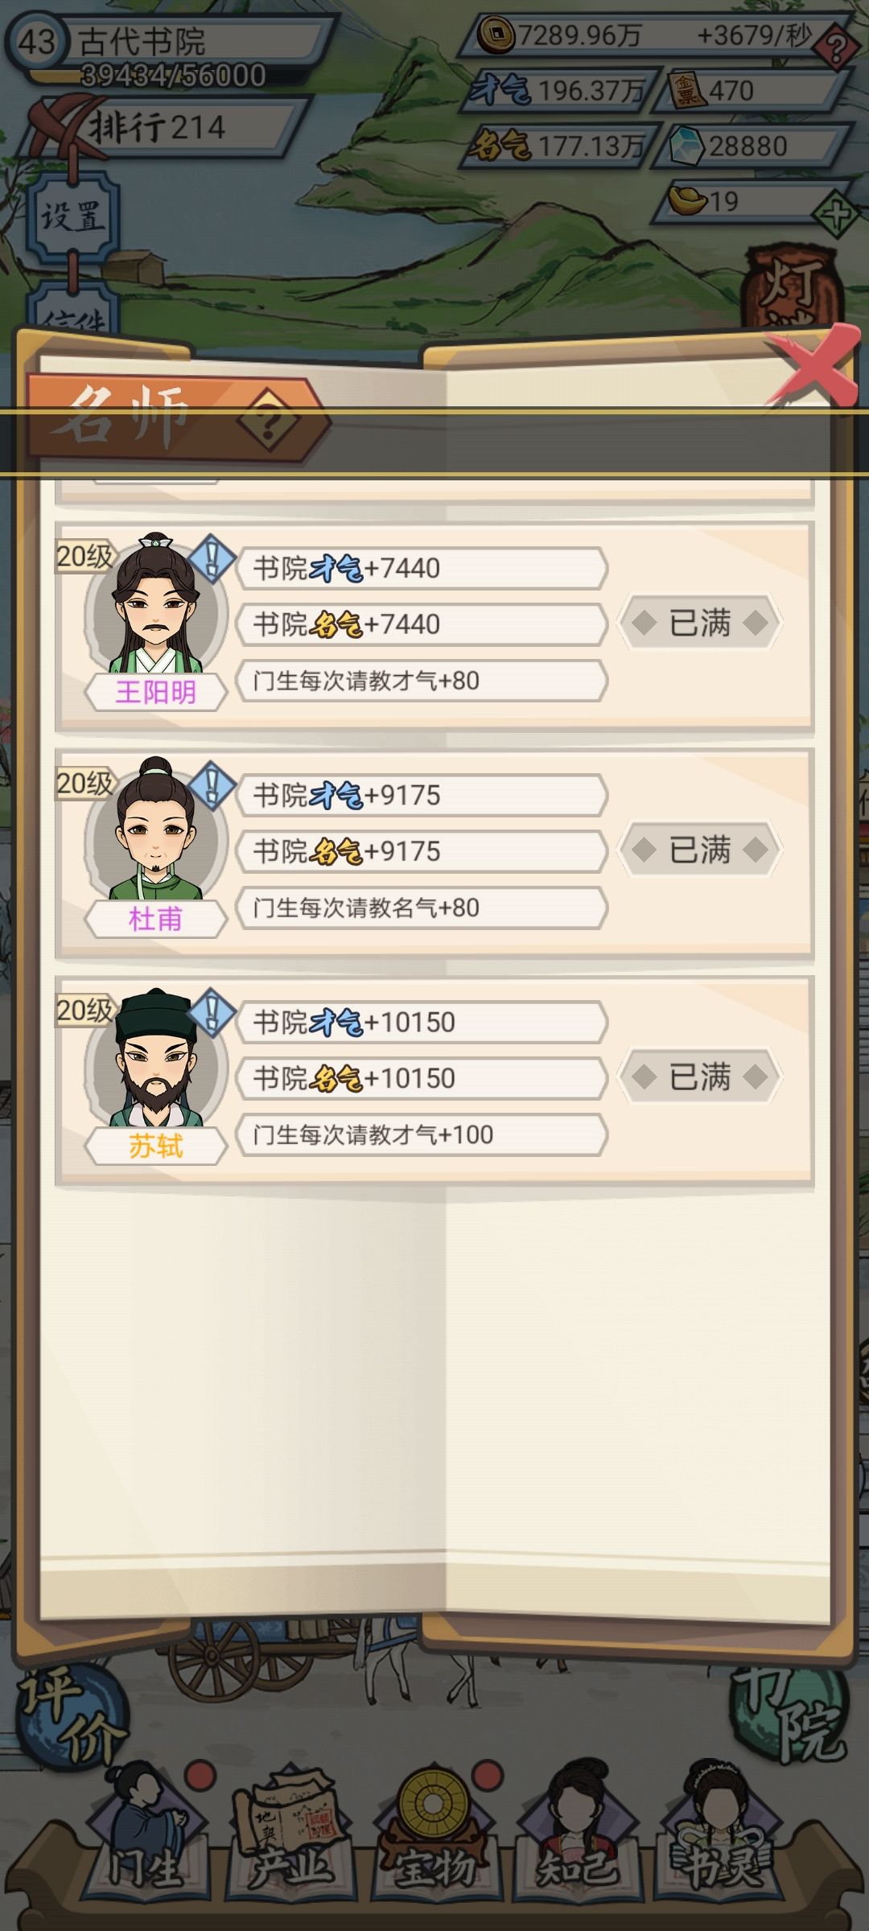Open the 设置 settings button
Screen dimensions: 869x1931
click(x=72, y=216)
